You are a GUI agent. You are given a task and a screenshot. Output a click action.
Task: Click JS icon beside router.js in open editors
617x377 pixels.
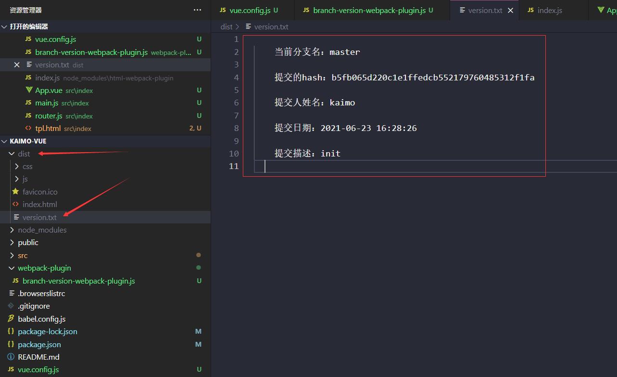tap(28, 116)
